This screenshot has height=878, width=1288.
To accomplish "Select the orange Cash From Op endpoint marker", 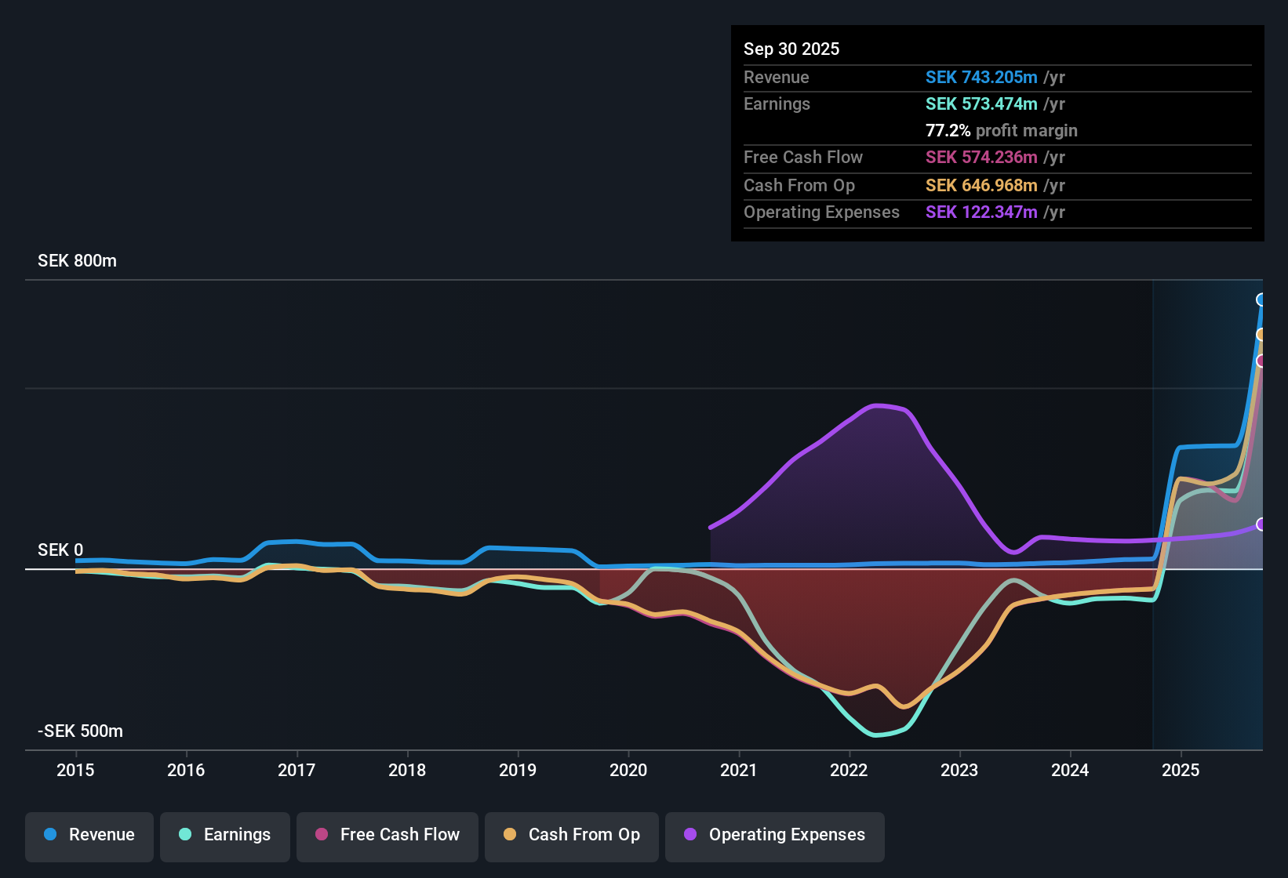I will [1261, 336].
